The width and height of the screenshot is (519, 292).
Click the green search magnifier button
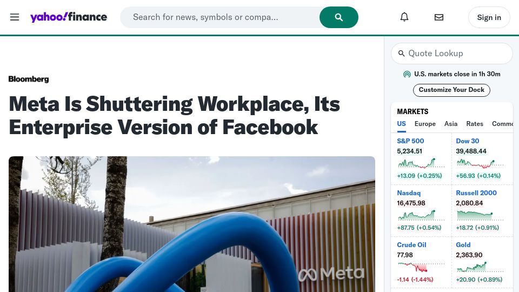(338, 17)
